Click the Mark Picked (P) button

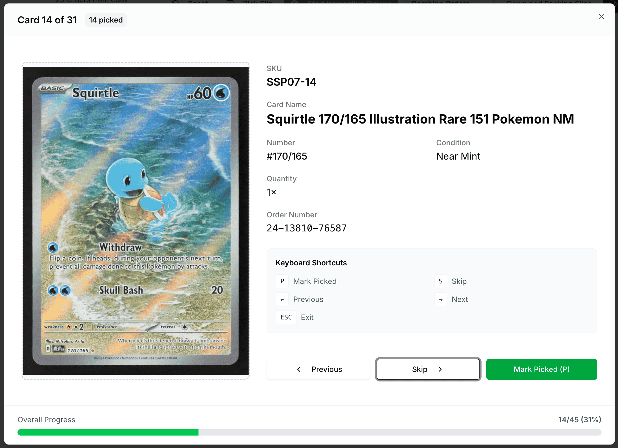point(541,369)
